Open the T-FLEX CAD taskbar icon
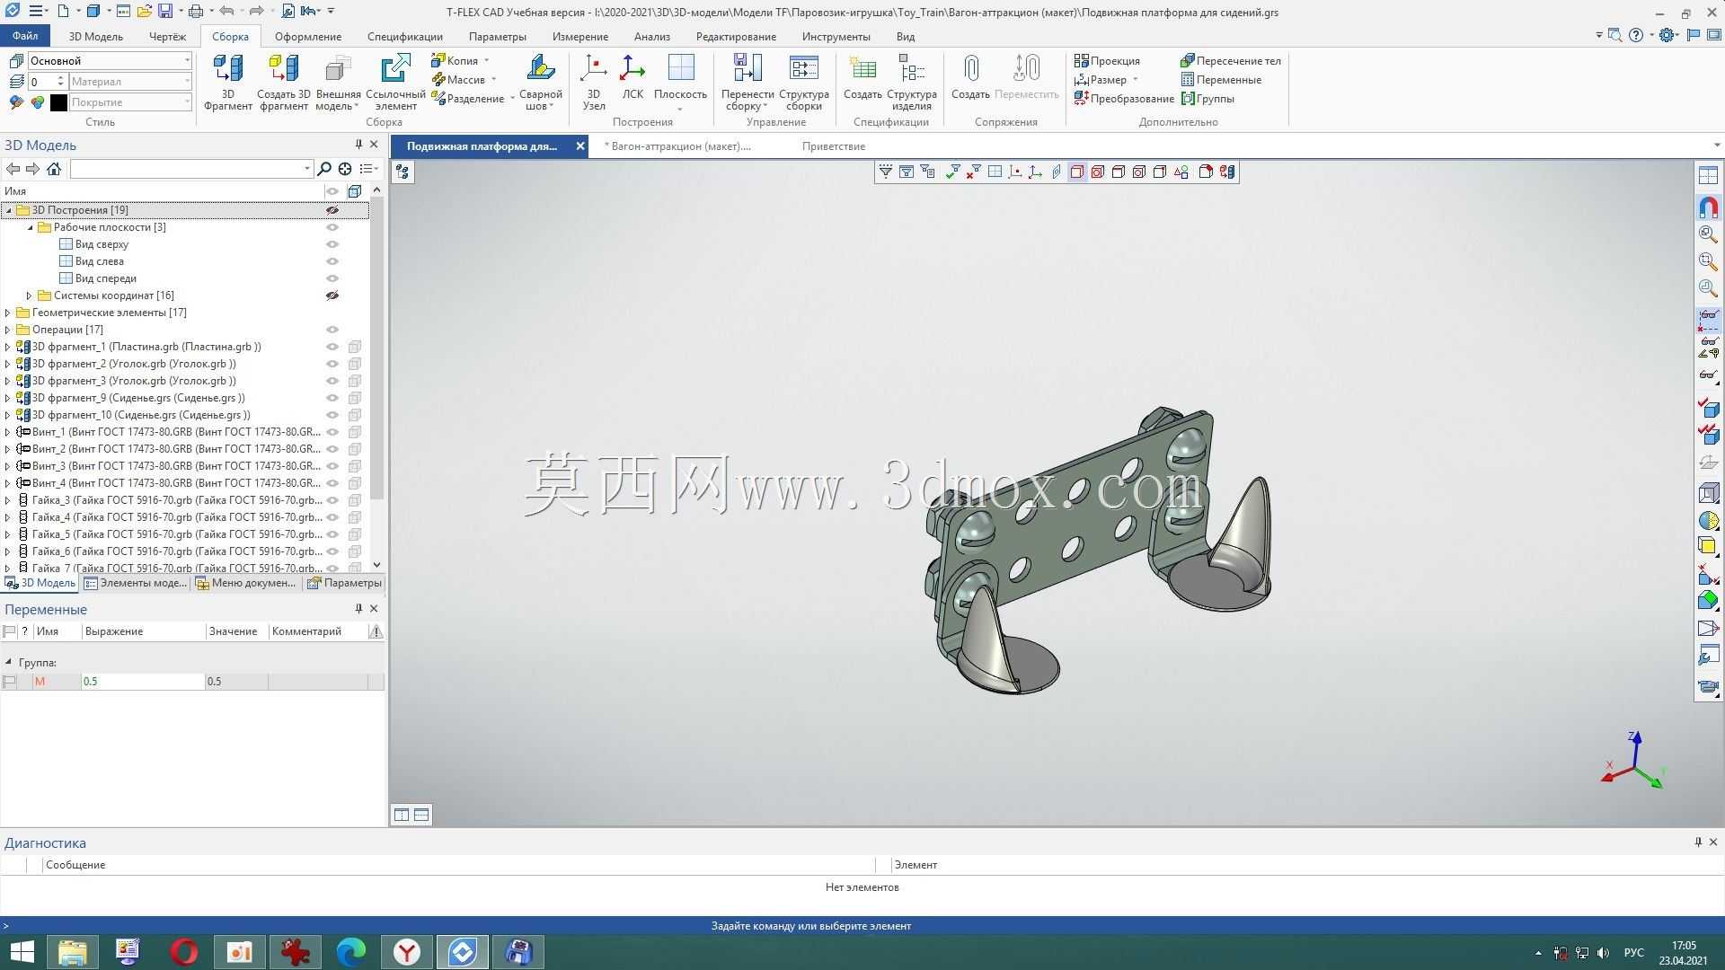 pyautogui.click(x=463, y=952)
